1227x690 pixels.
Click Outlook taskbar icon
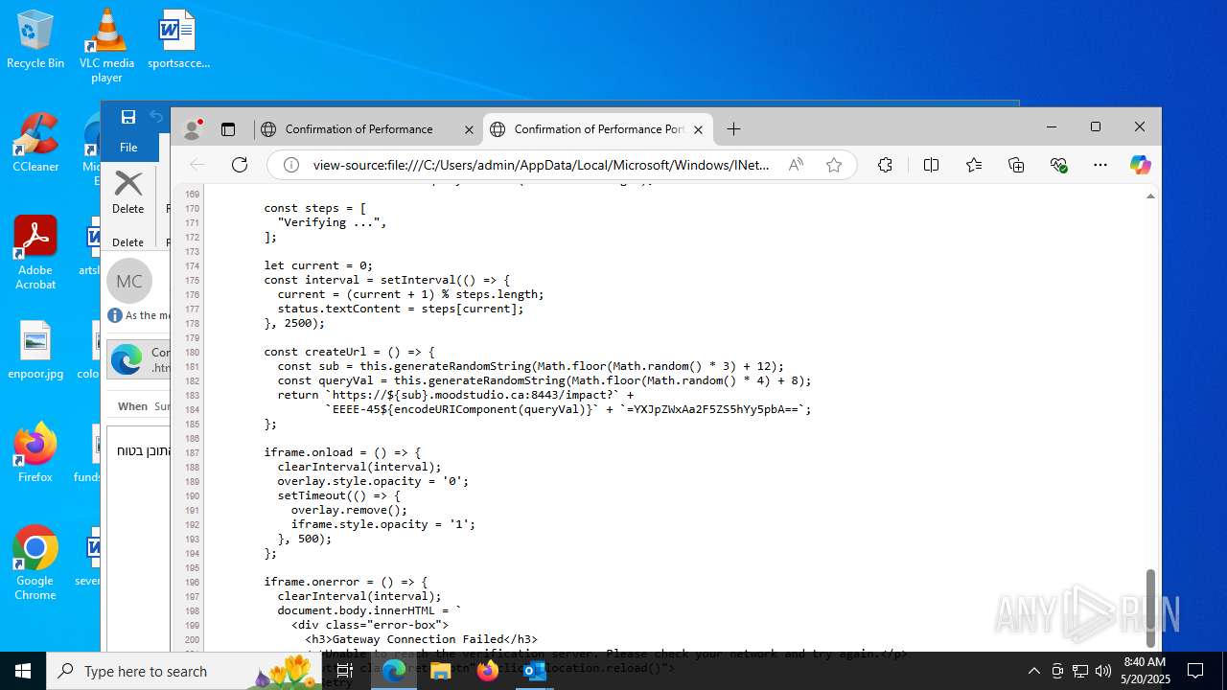tap(534, 671)
